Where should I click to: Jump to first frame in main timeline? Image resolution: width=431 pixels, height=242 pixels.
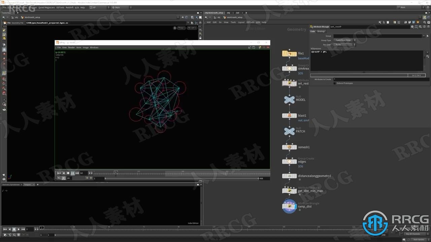click(x=5, y=229)
